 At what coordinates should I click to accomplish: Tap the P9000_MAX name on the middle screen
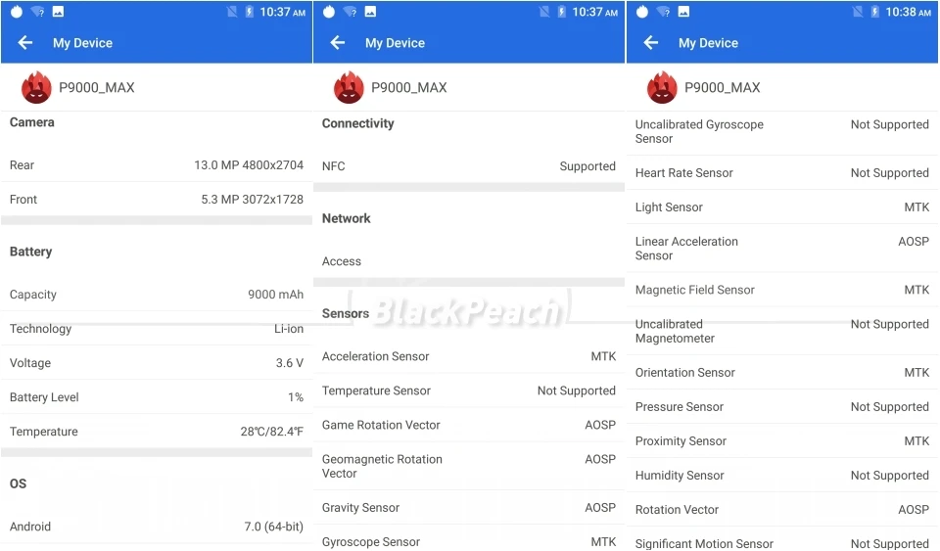(409, 87)
